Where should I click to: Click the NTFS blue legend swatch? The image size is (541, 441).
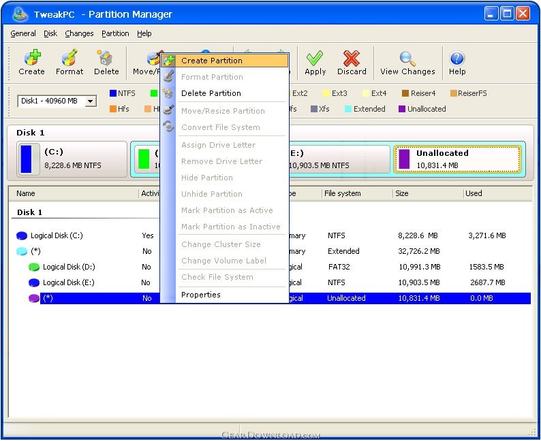[x=113, y=93]
